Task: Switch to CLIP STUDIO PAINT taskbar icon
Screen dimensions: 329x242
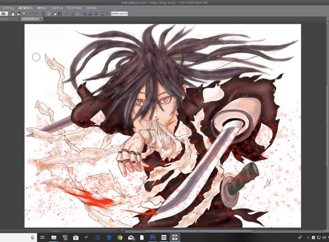Action: 175,237
